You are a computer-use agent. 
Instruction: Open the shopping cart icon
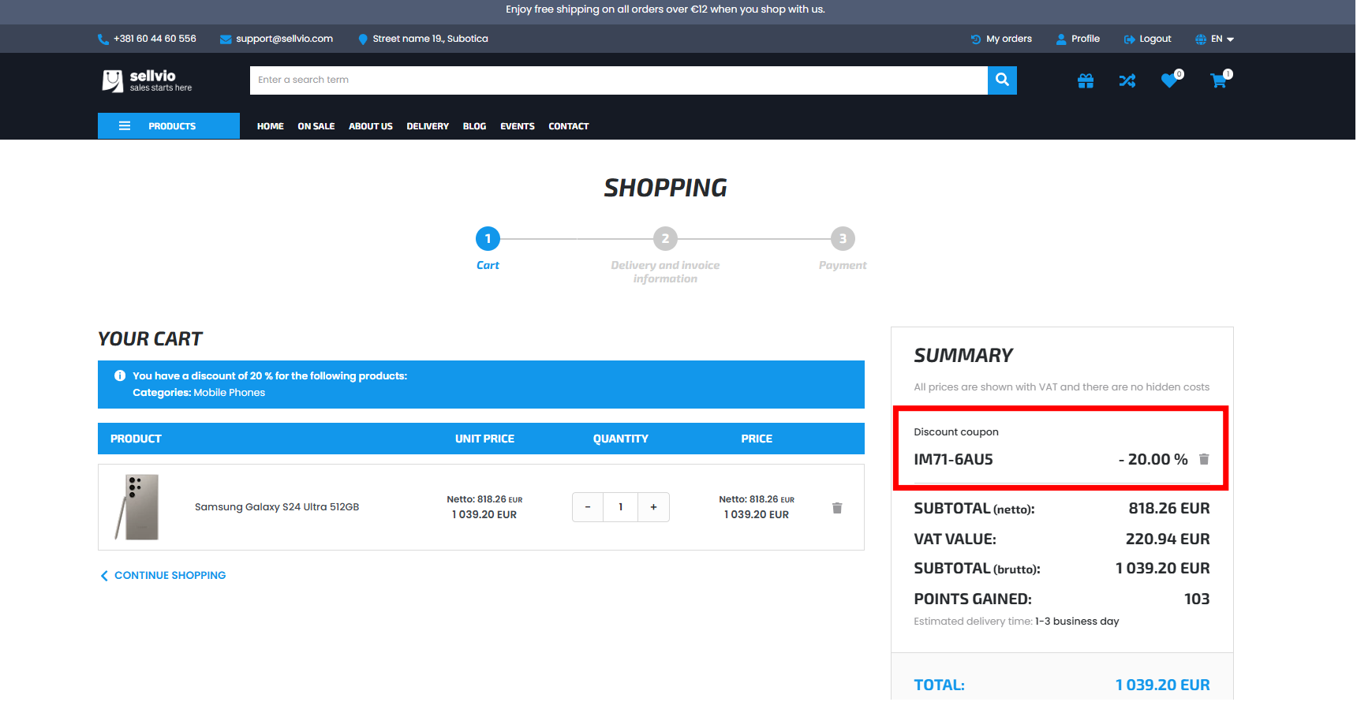1218,80
